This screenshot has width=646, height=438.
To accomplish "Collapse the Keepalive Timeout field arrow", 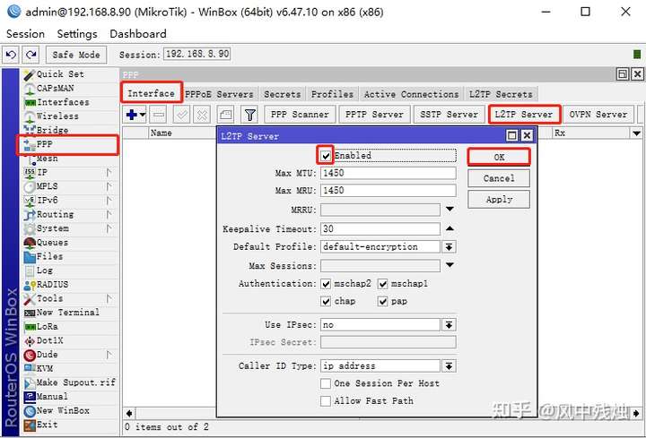I will click(x=450, y=228).
